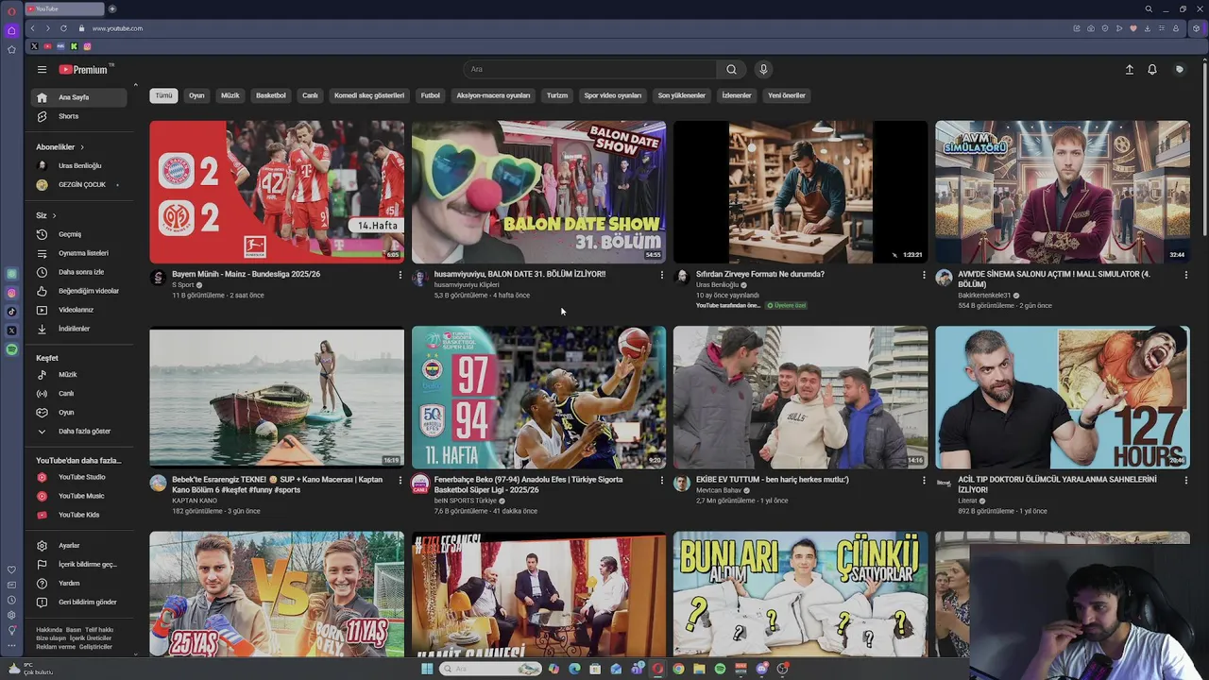Open Oynatma listeleri in sidebar

(79, 253)
